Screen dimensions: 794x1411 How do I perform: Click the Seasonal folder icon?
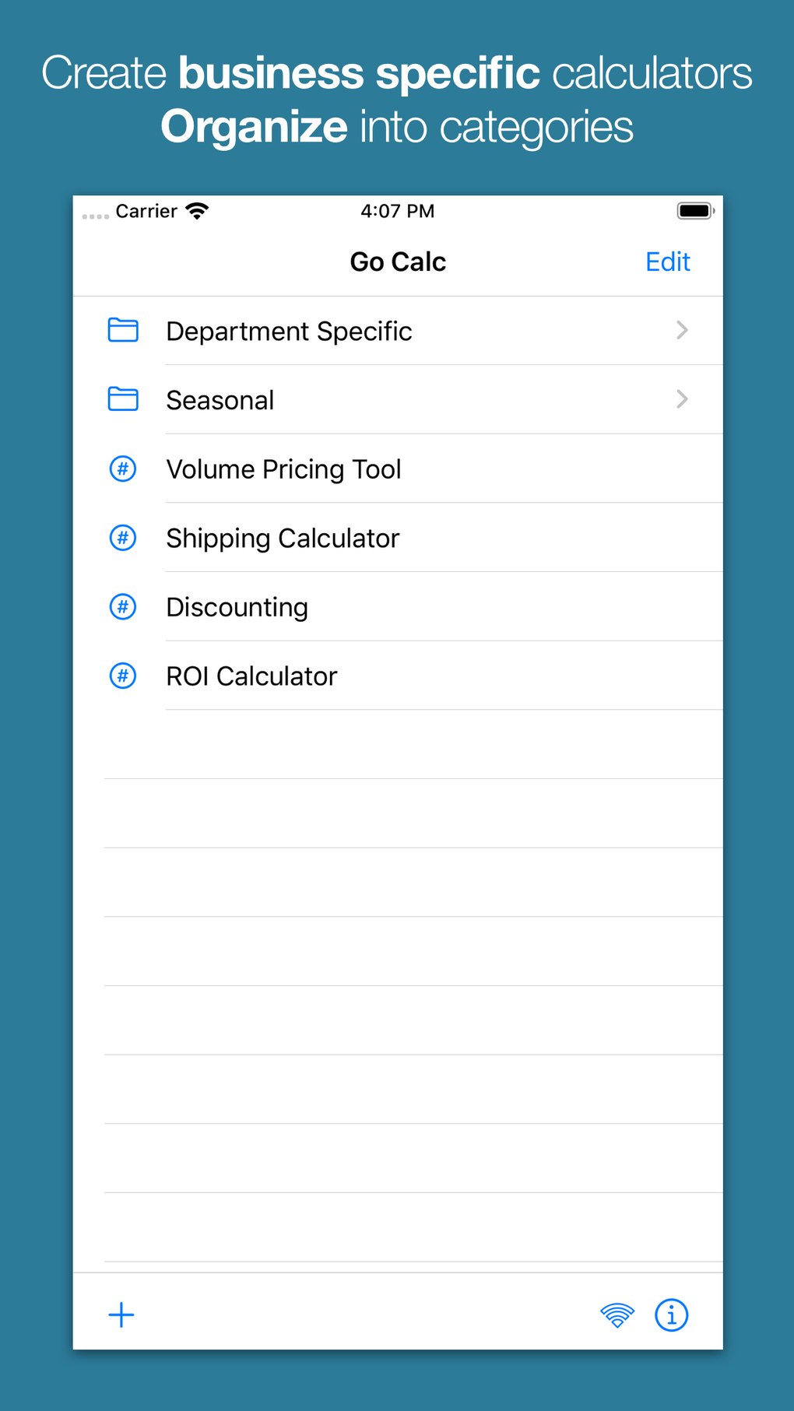tap(122, 399)
